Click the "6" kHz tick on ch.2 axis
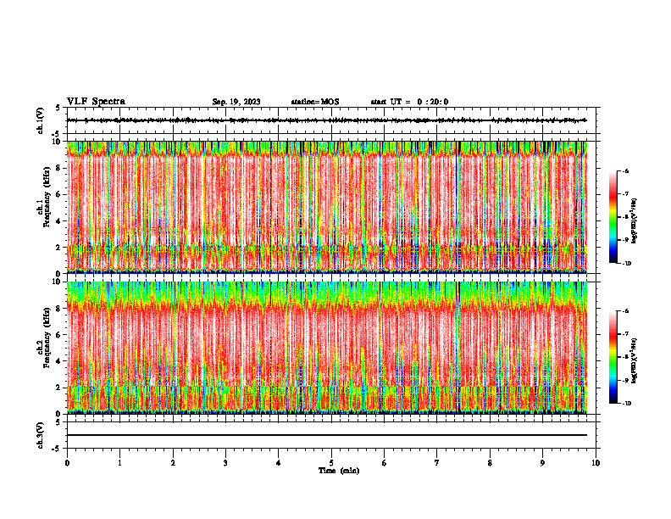The width and height of the screenshot is (671, 519). click(x=58, y=335)
